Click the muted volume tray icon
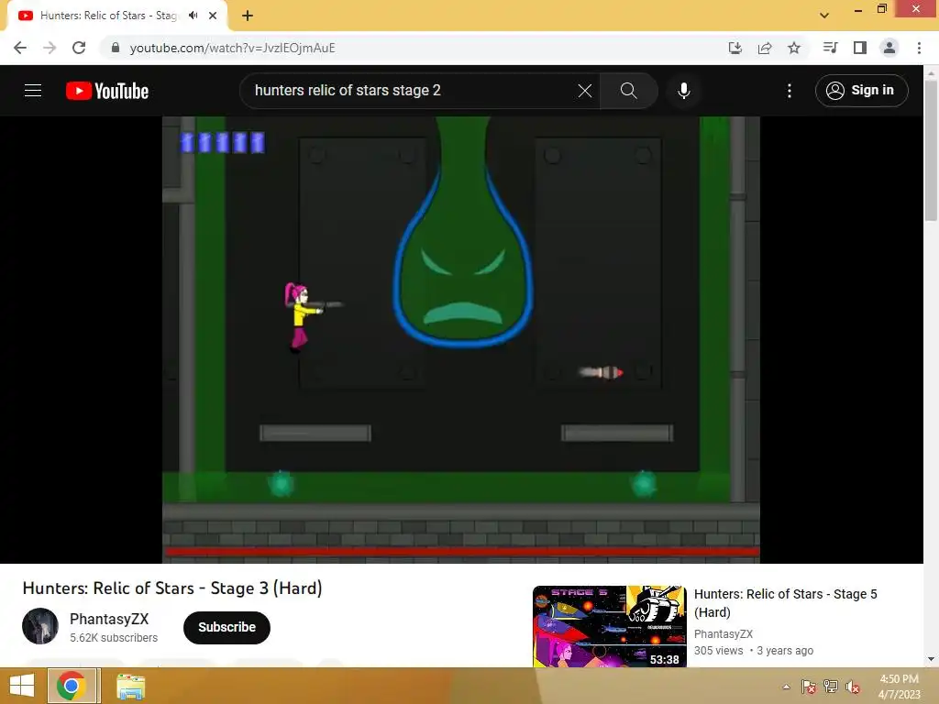This screenshot has width=939, height=704. 853,687
